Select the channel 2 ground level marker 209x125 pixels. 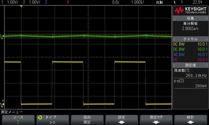[x=2, y=37]
